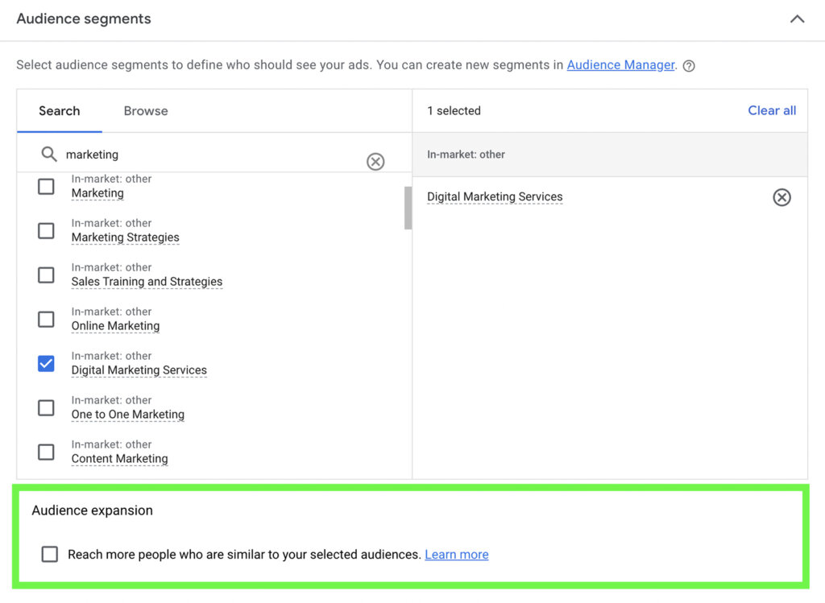Click the segment list scrollbar
Screen dimensions: 825x603
coord(408,208)
